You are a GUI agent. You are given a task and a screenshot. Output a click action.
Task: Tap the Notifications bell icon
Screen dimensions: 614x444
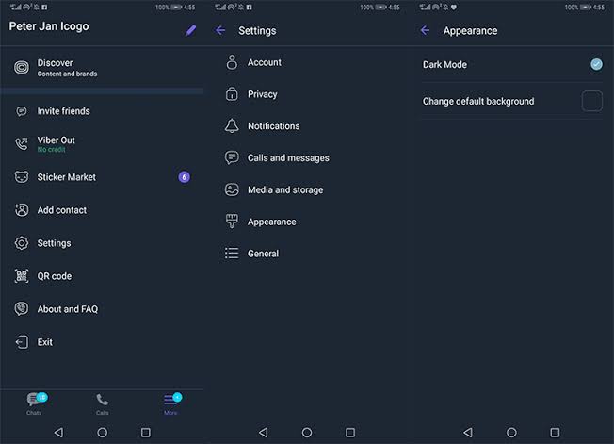[232, 125]
